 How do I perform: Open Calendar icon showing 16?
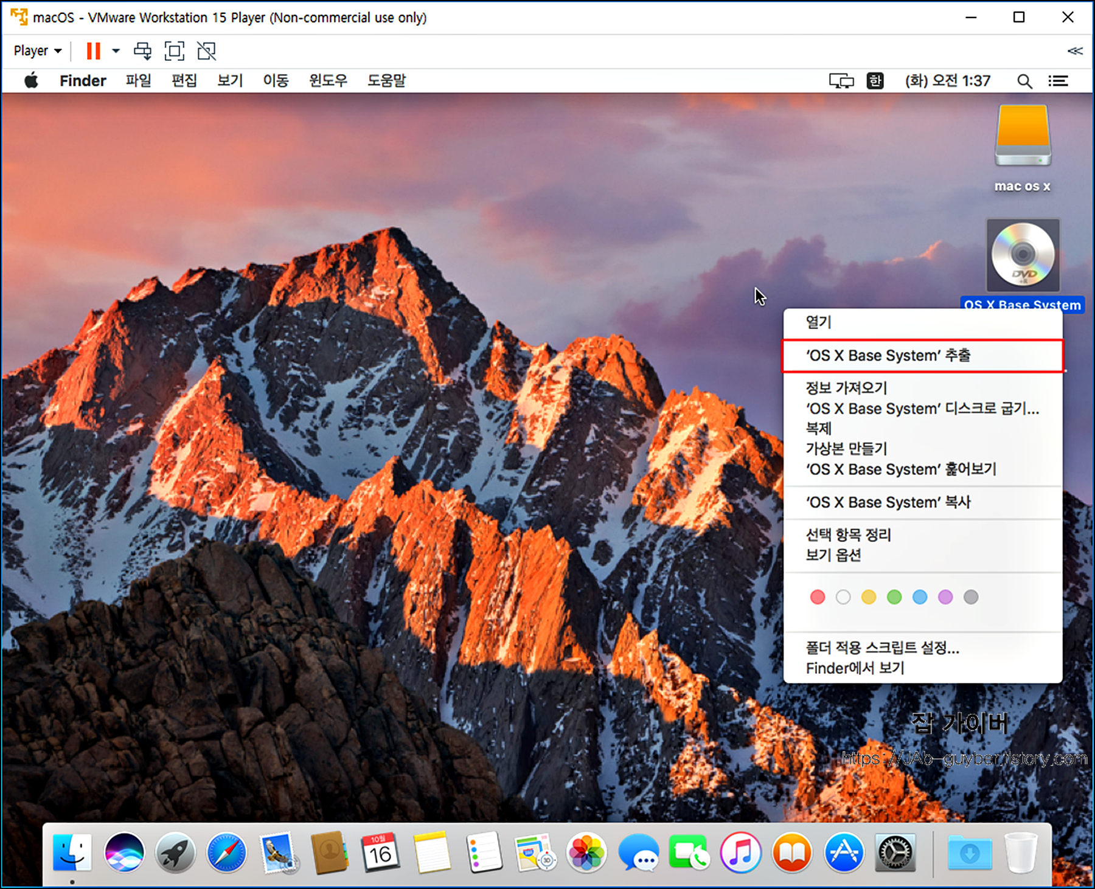380,853
